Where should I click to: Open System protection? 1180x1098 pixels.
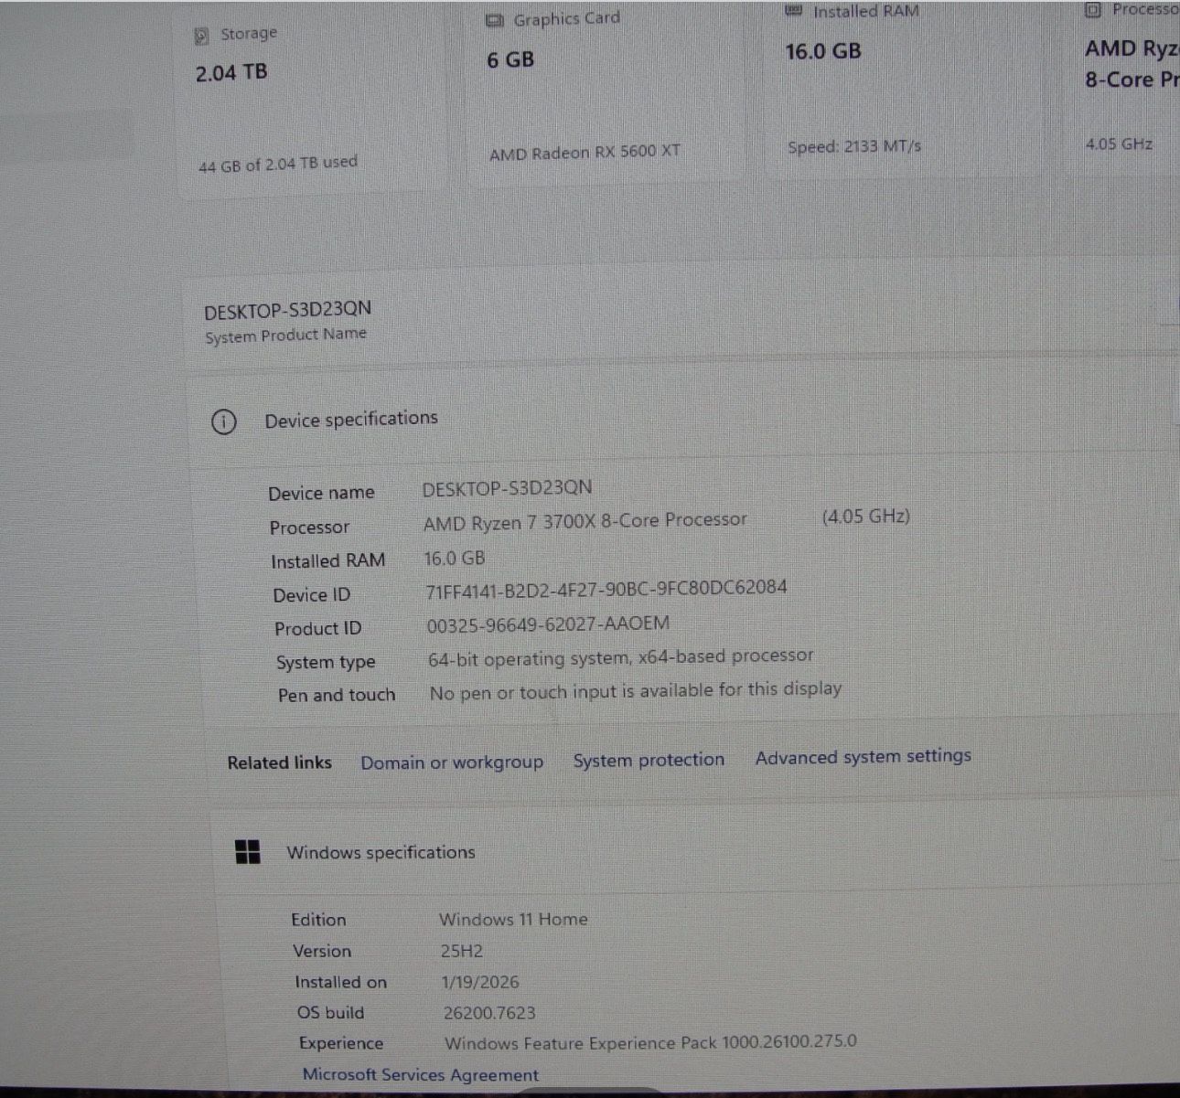coord(649,760)
